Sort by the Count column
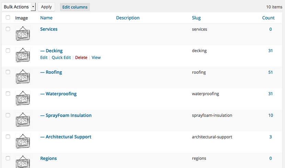The image size is (285, 168). 268,18
